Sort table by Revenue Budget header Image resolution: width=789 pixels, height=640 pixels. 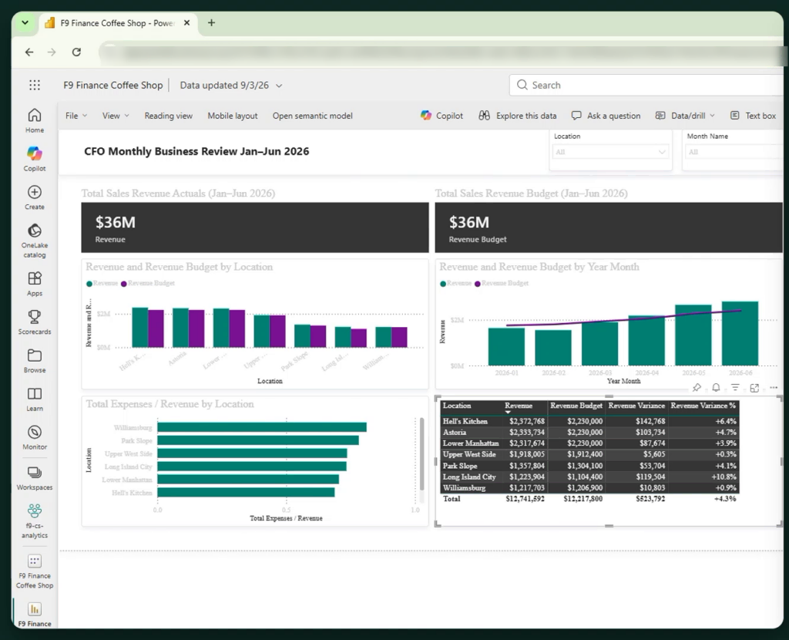tap(576, 406)
